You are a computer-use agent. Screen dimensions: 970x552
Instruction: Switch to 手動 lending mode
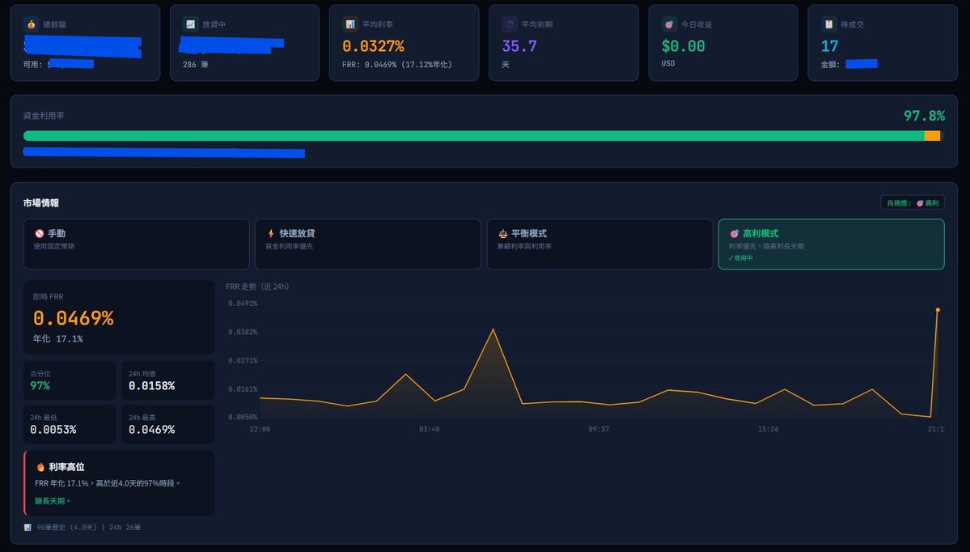(136, 244)
